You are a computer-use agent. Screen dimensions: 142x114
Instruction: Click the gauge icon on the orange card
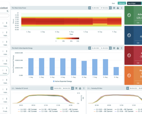click(129, 76)
